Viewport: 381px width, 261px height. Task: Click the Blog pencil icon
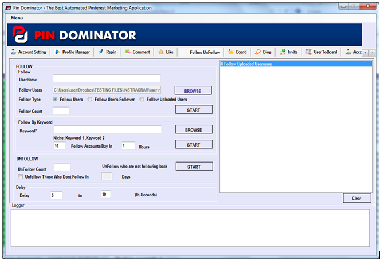pos(258,52)
